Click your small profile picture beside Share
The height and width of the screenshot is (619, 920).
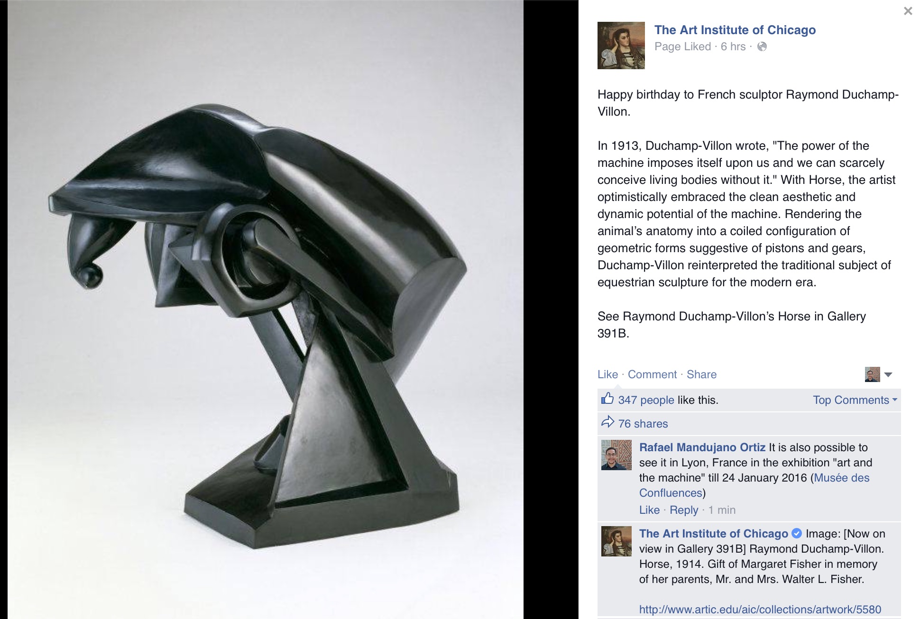click(x=873, y=374)
